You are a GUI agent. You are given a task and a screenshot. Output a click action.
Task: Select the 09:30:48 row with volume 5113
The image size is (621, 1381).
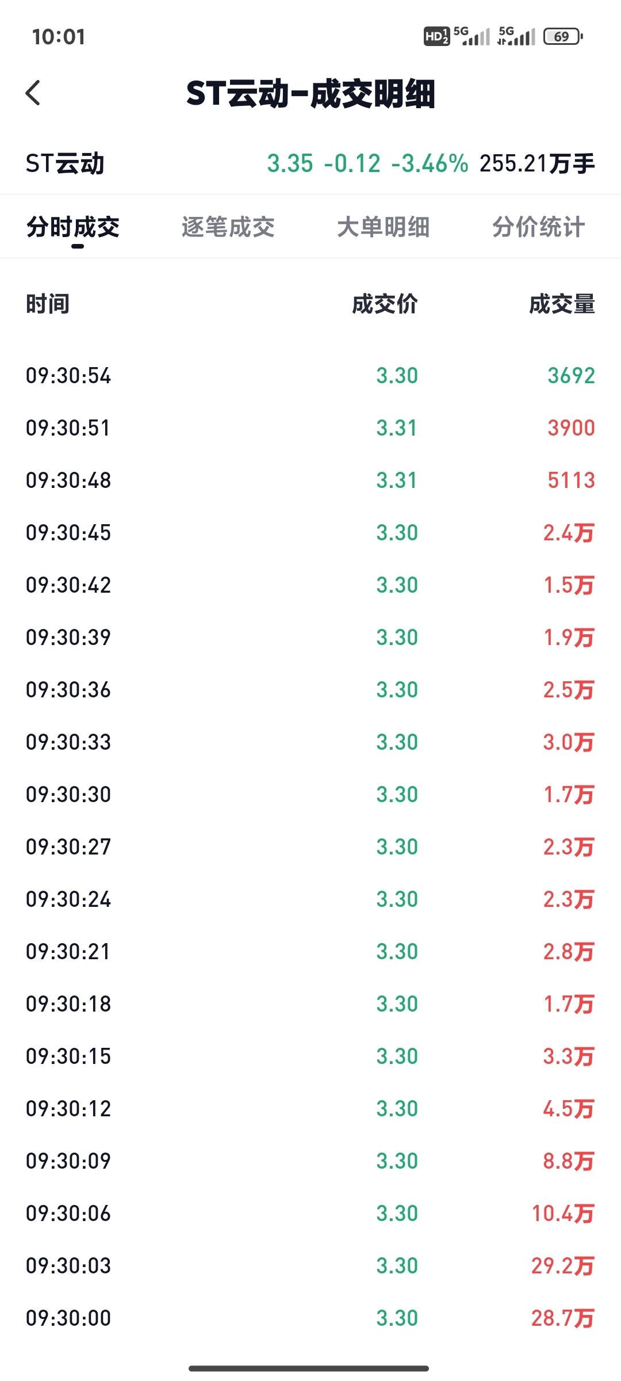pyautogui.click(x=310, y=480)
